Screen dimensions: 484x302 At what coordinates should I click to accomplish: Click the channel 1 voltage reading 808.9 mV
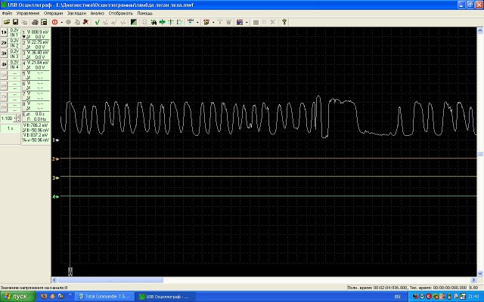(x=39, y=32)
